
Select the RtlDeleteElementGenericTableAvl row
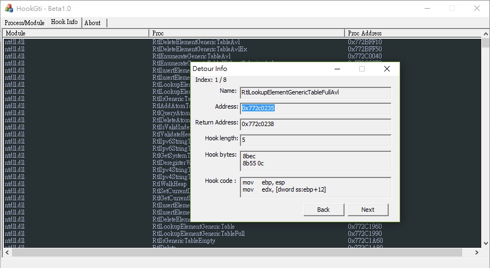coord(196,42)
